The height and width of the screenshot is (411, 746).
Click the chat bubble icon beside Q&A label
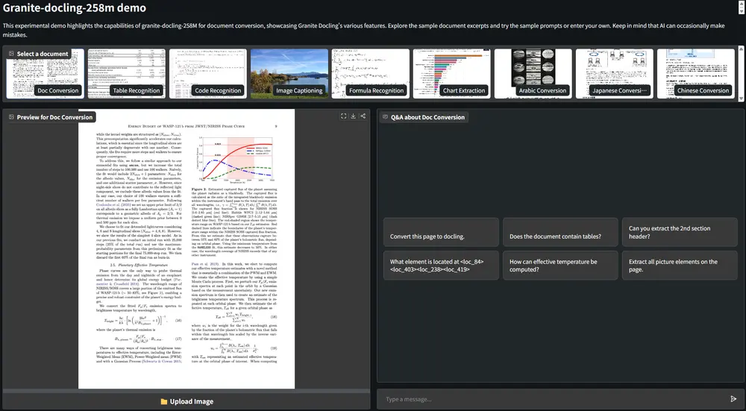coord(384,117)
